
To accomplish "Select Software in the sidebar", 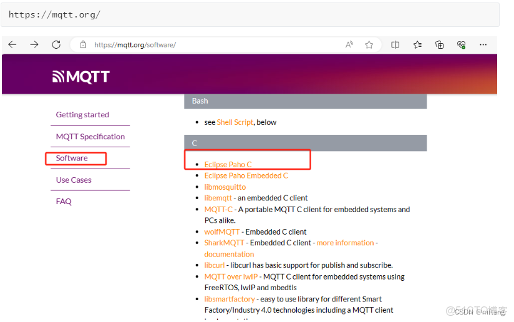I will (72, 158).
